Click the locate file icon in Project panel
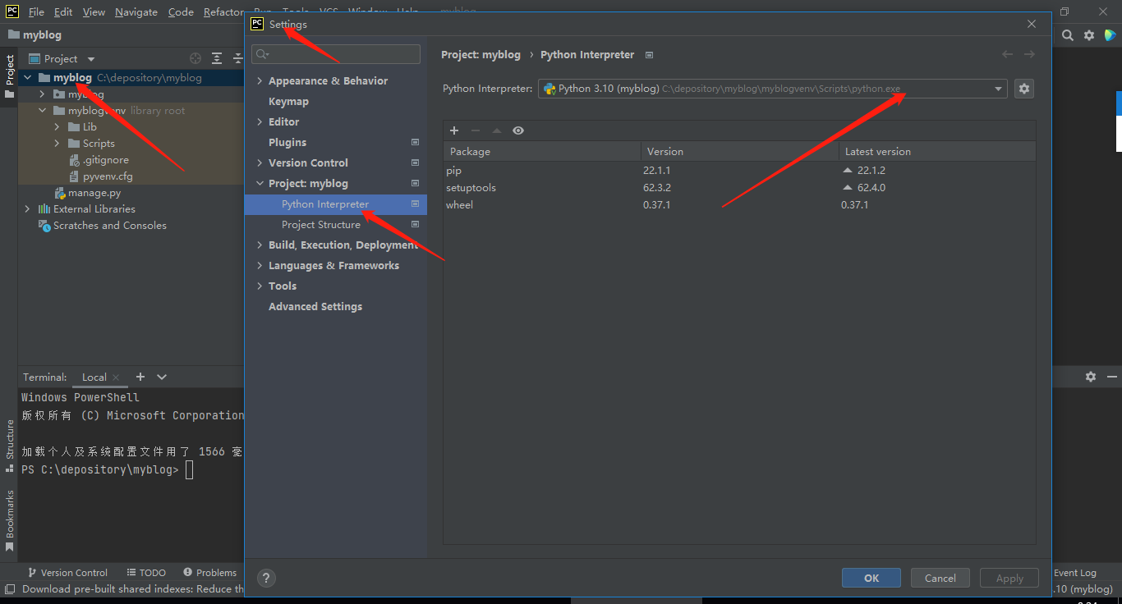 point(195,58)
